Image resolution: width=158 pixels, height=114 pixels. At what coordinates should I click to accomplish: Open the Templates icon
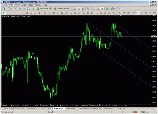[118, 9]
